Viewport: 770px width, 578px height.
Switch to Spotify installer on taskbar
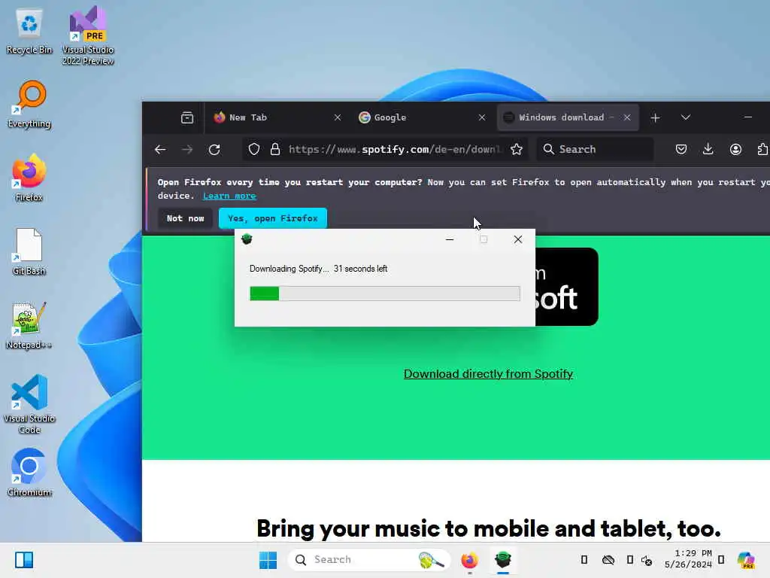[503, 560]
